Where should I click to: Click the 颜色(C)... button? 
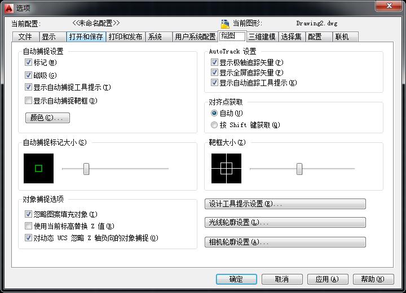[47, 118]
